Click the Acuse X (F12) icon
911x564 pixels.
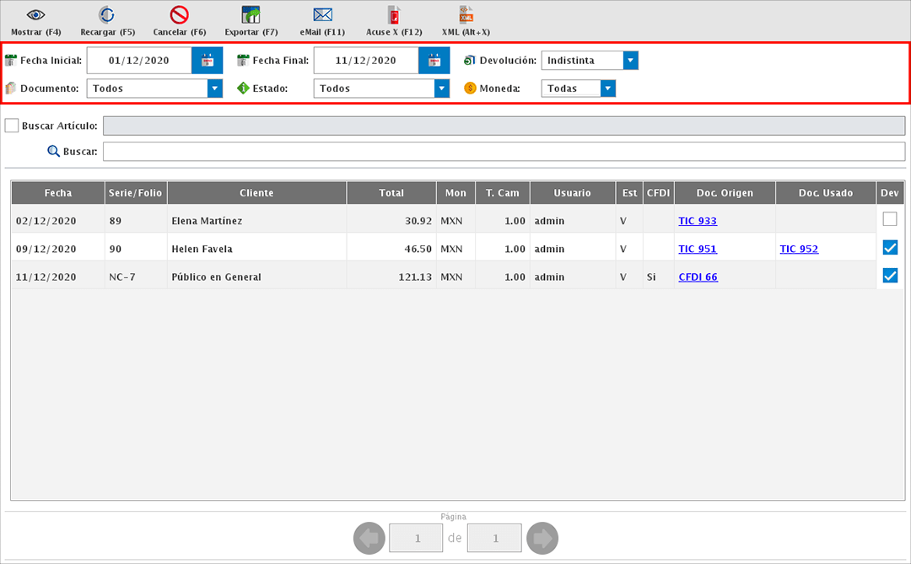(394, 15)
